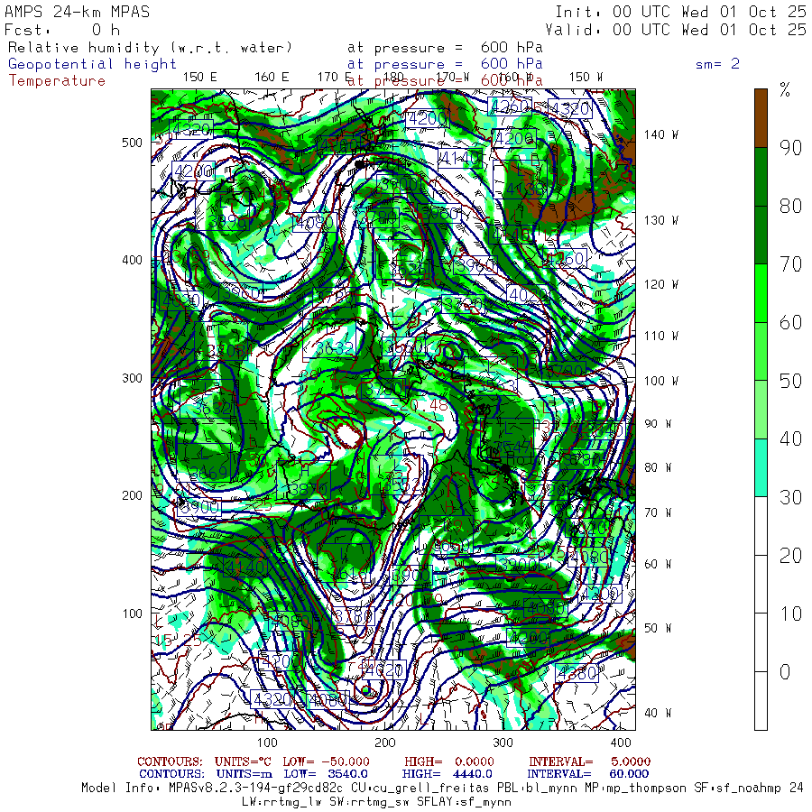Viewport: 812px width, 812px height.
Task: Select the light cyan 30–40% colorbar band
Action: click(761, 467)
